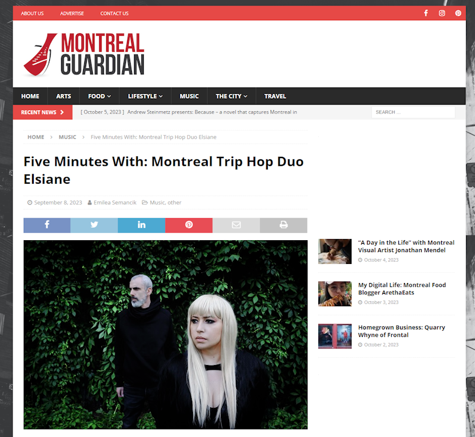Open Jonathan Mendel article thumbnail
Screen dimensions: 475x437
335,251
